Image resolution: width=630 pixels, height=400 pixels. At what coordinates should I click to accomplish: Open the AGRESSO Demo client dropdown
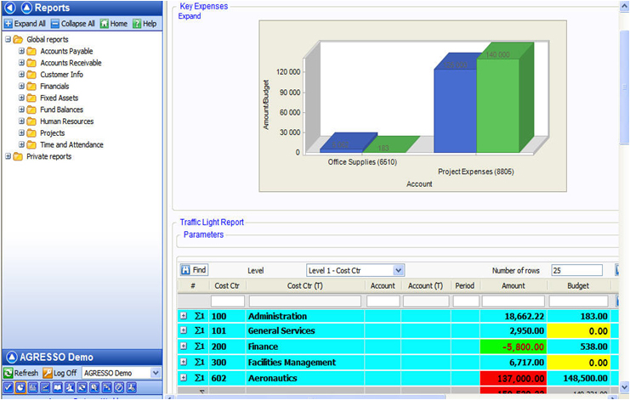coord(156,373)
